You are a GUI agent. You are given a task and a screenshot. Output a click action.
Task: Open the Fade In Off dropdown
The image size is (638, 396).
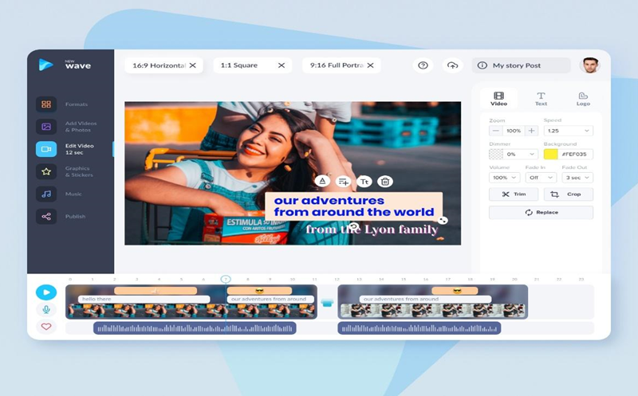[541, 178]
